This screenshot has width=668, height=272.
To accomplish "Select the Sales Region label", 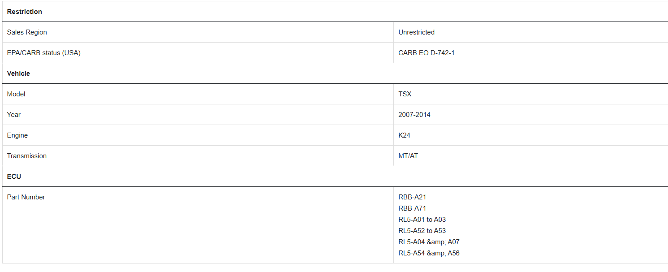I will (27, 32).
